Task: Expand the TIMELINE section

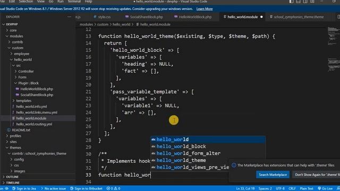Action: 38,183
